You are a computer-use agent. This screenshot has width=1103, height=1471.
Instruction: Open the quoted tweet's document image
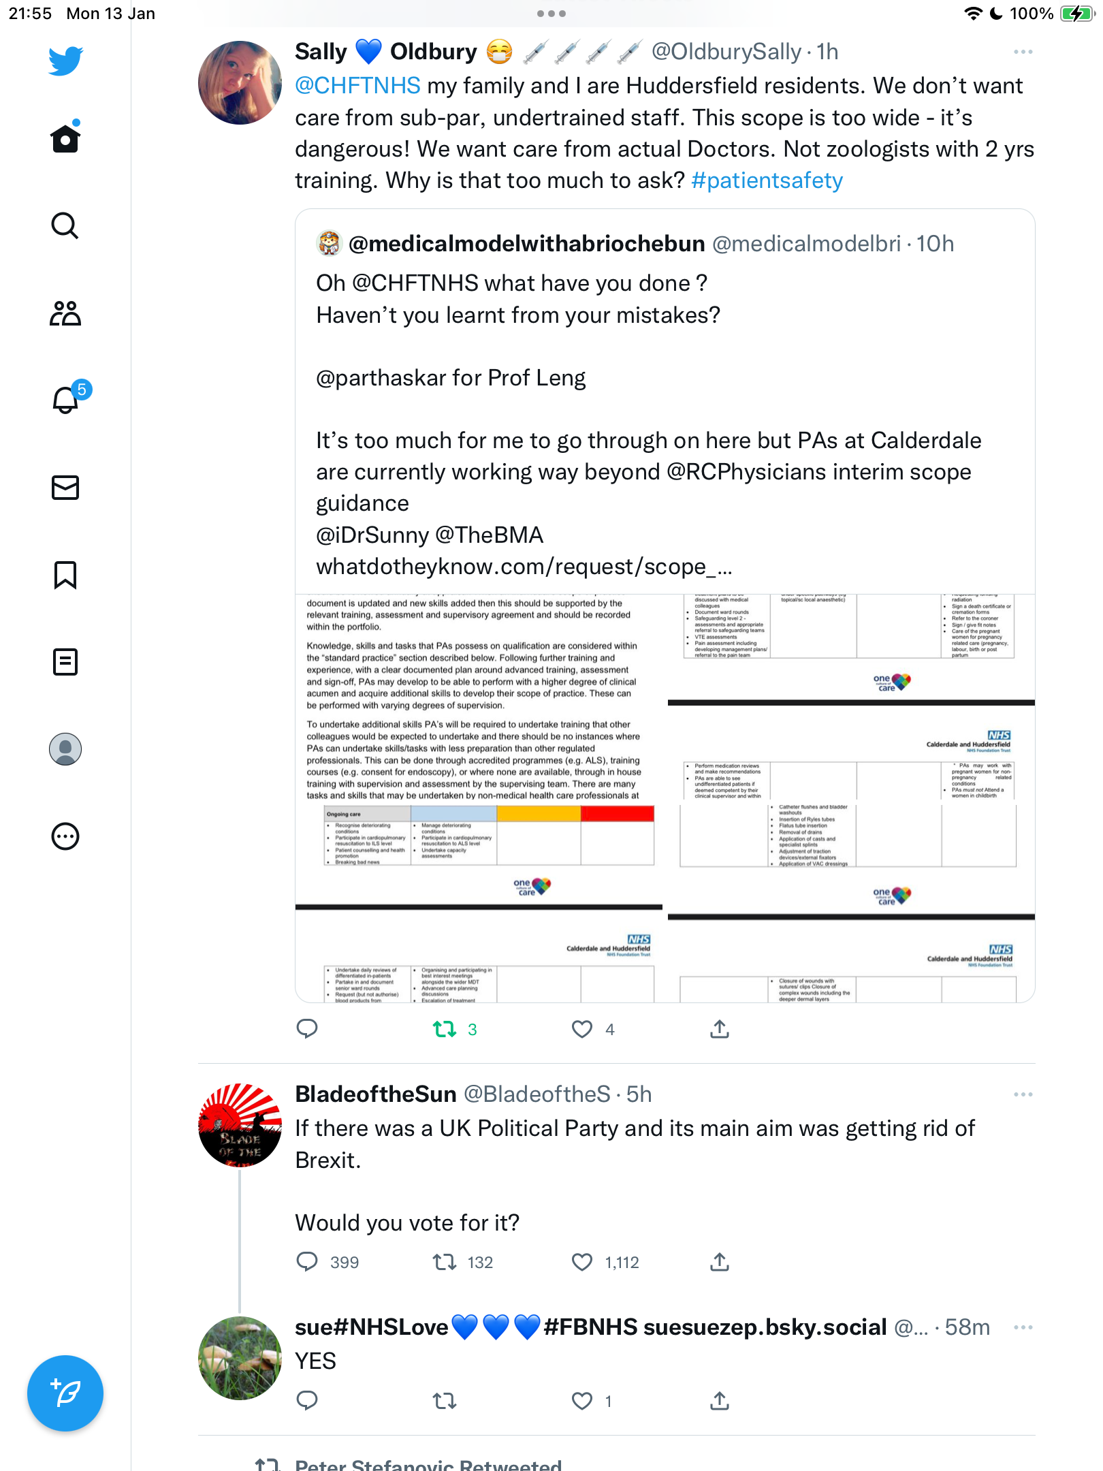click(x=665, y=798)
